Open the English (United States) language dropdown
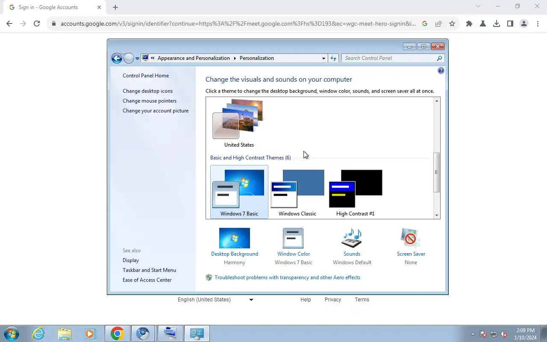This screenshot has width=547, height=342. [215, 300]
